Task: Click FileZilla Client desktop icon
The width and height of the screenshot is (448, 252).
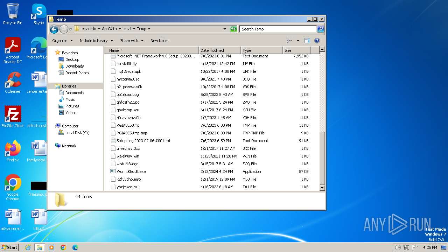Action: 13,117
